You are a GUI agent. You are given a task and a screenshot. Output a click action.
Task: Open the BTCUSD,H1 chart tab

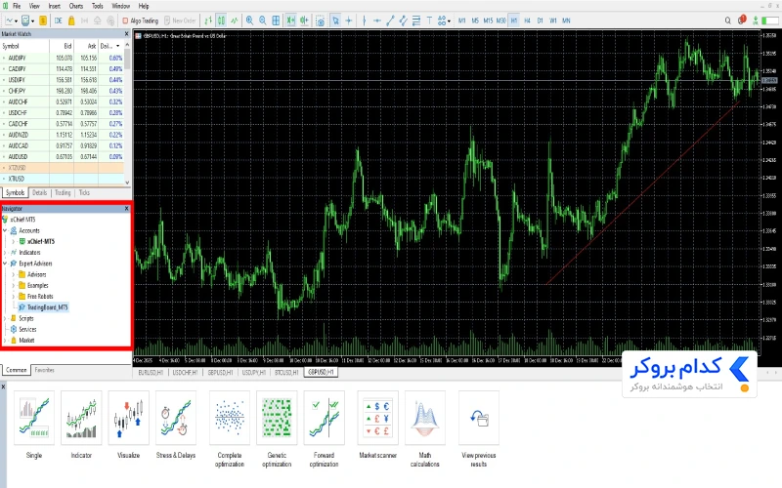[x=286, y=373]
